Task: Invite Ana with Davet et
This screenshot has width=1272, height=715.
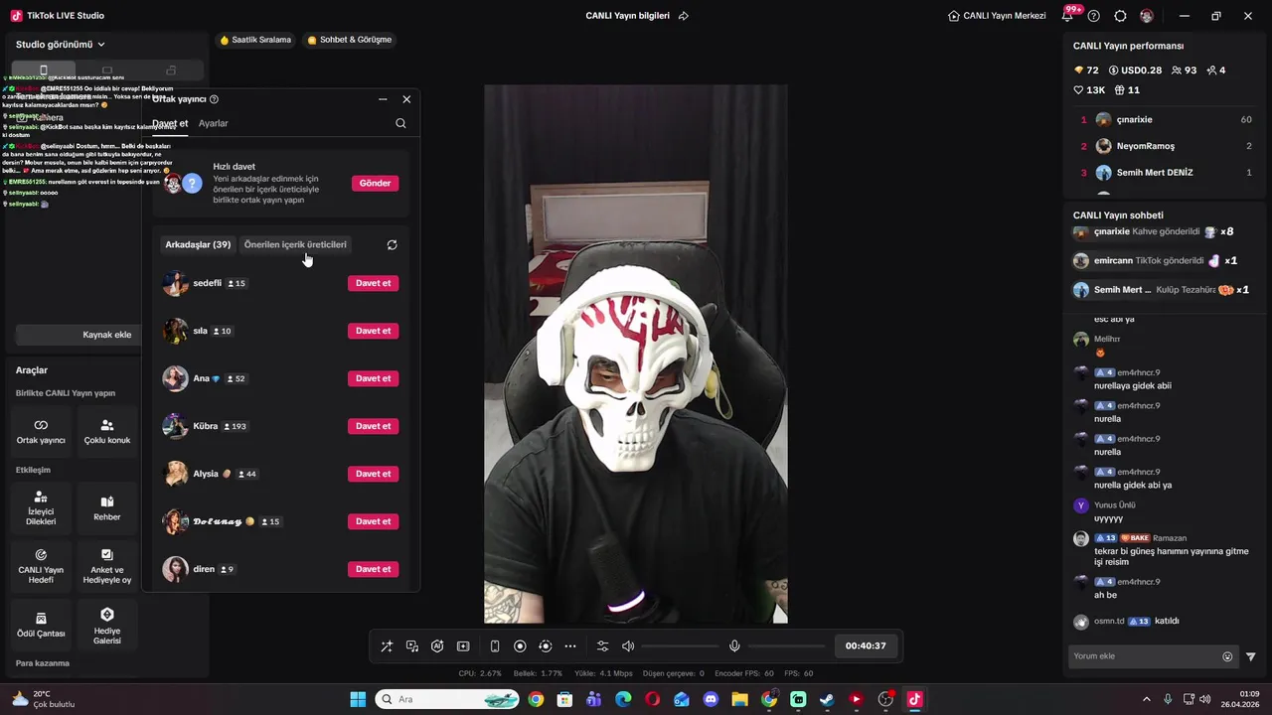Action: tap(374, 379)
